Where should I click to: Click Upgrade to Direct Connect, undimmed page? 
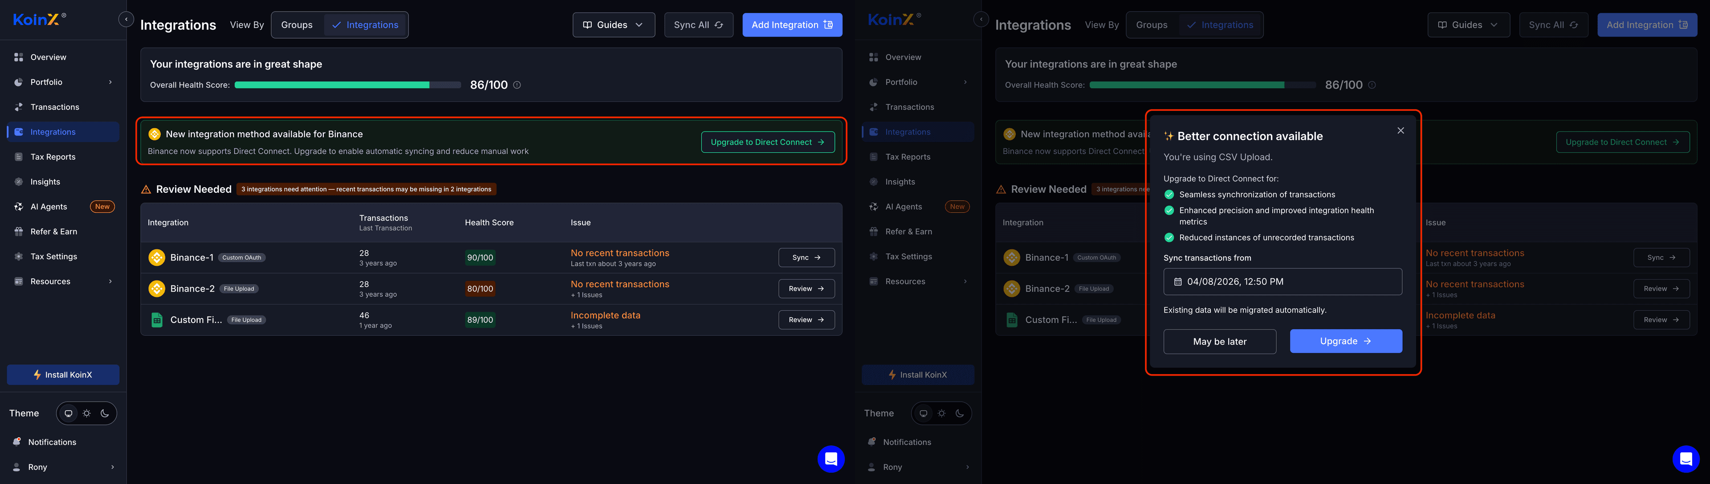point(768,142)
